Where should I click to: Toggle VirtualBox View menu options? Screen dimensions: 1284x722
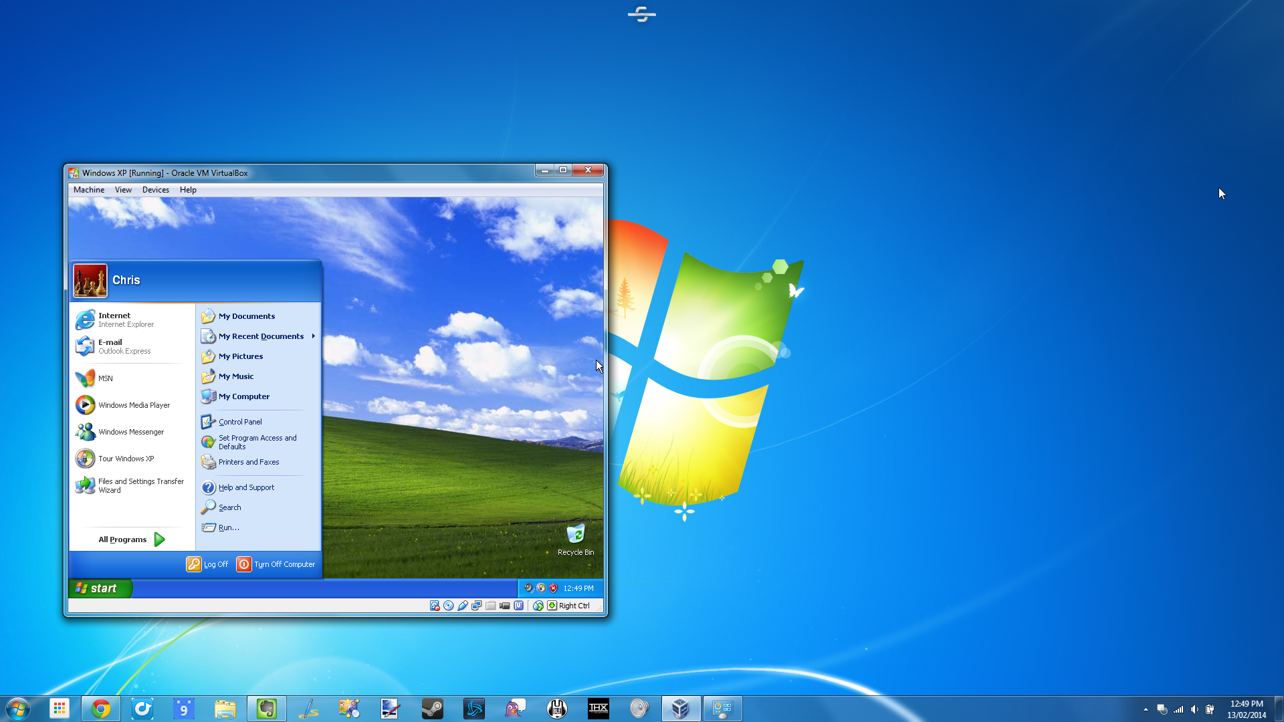pos(122,190)
